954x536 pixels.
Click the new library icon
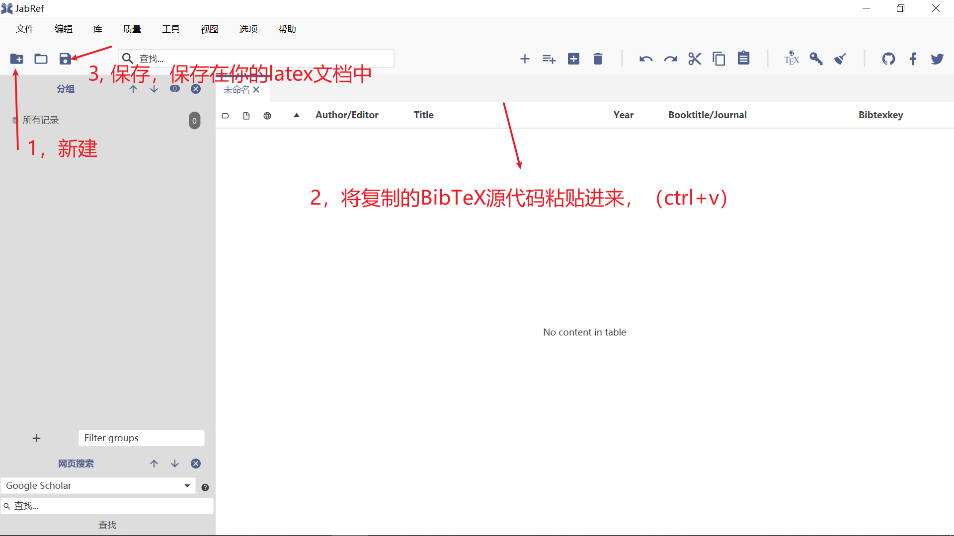click(16, 59)
